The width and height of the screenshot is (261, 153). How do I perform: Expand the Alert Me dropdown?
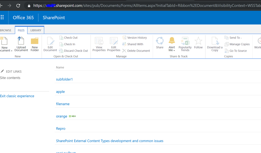coord(174,51)
